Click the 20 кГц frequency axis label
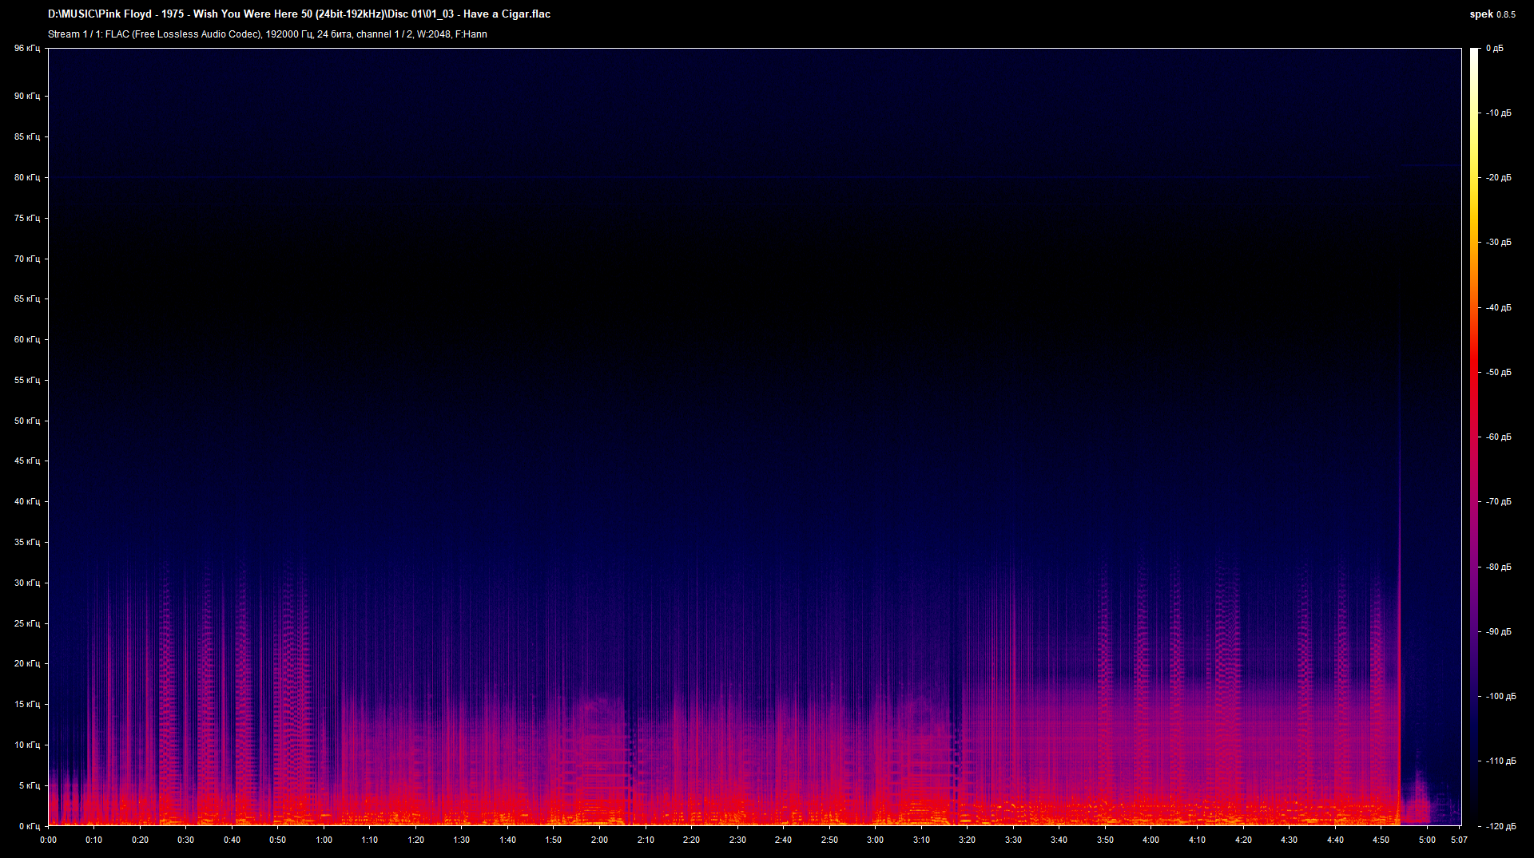The width and height of the screenshot is (1534, 858). click(x=26, y=663)
